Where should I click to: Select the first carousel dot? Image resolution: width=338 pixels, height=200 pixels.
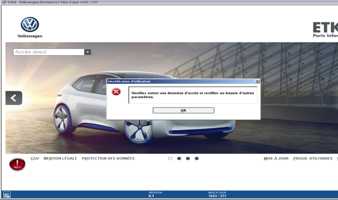[x=170, y=158]
